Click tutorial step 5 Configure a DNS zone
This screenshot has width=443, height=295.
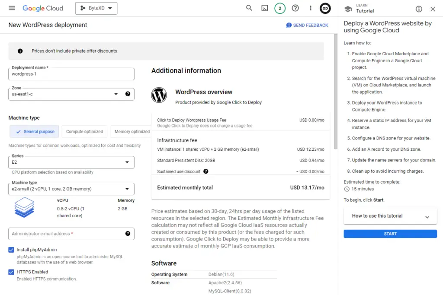pos(391,138)
